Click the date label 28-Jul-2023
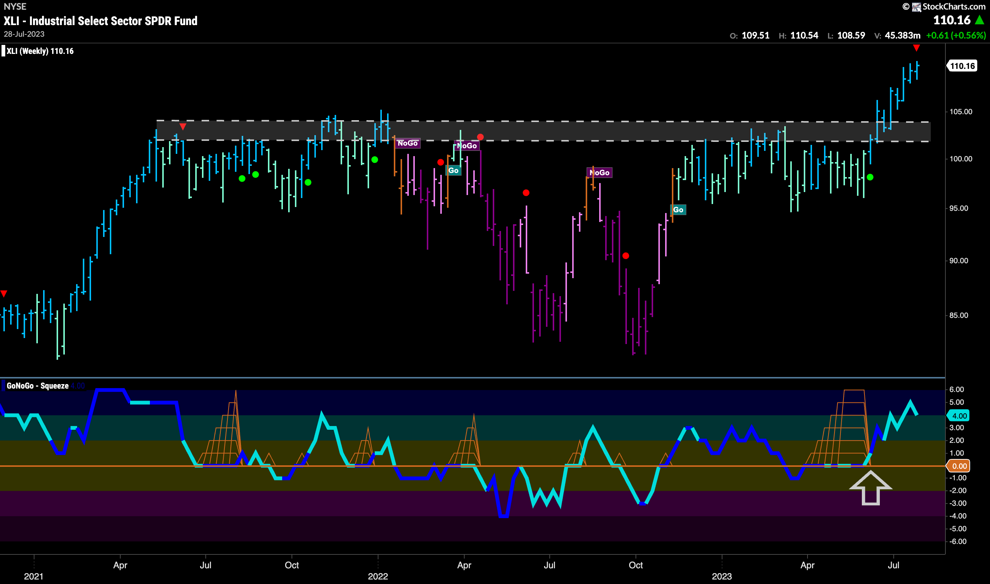990x584 pixels. point(24,34)
